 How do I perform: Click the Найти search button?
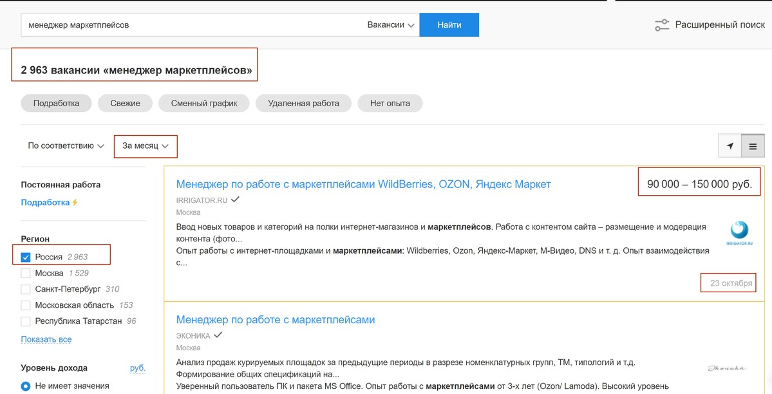pyautogui.click(x=449, y=24)
